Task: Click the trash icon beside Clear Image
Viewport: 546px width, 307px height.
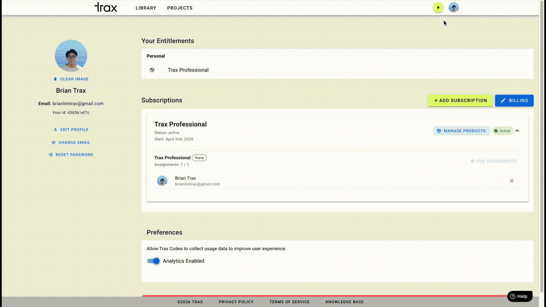Action: tap(55, 79)
